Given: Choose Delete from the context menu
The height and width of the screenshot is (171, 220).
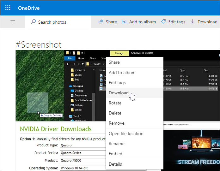Looking at the screenshot, I should click(135, 113).
